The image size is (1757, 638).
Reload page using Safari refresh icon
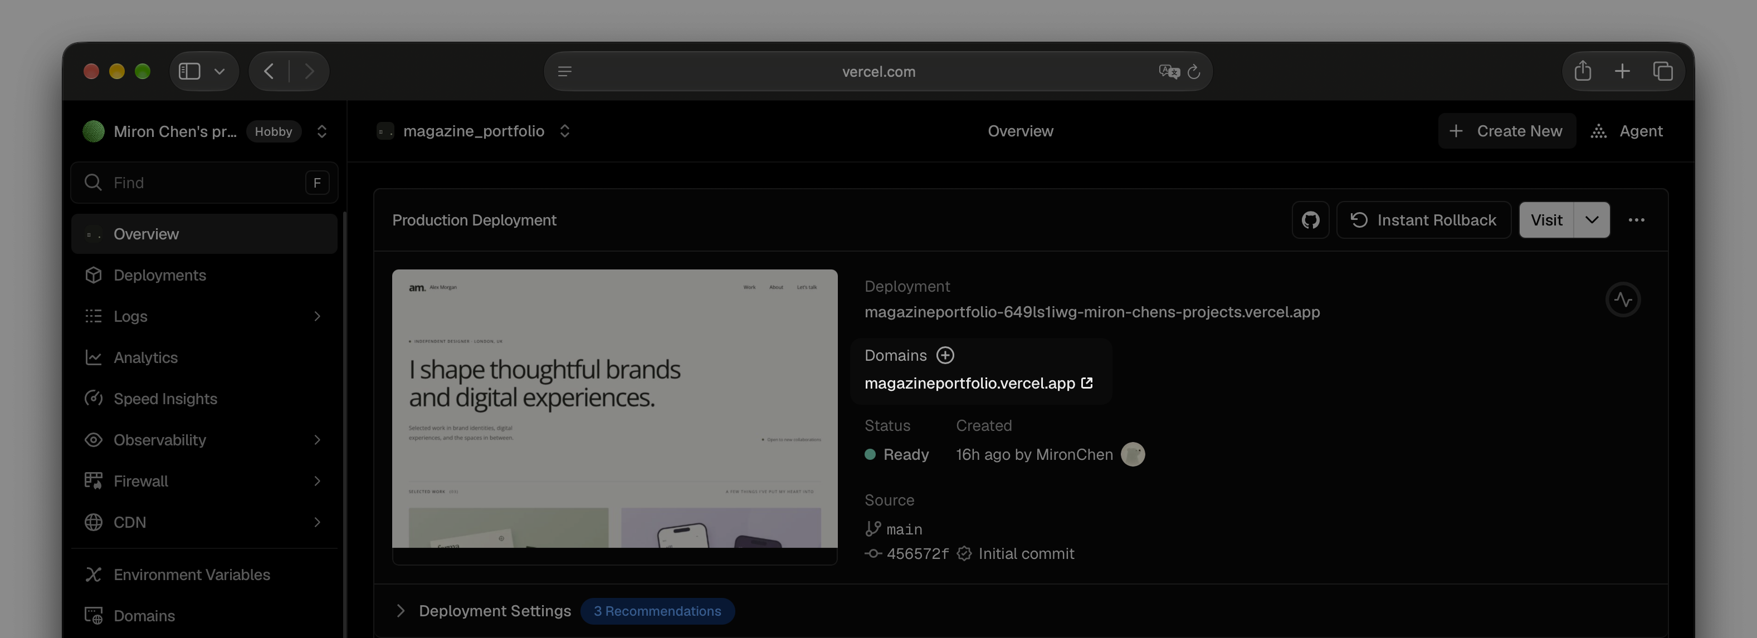[1194, 72]
